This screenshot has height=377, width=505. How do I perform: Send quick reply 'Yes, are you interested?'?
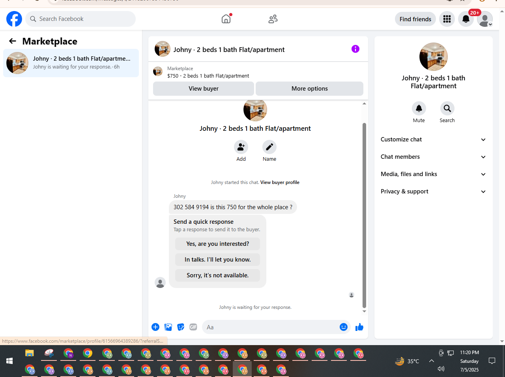coord(218,244)
